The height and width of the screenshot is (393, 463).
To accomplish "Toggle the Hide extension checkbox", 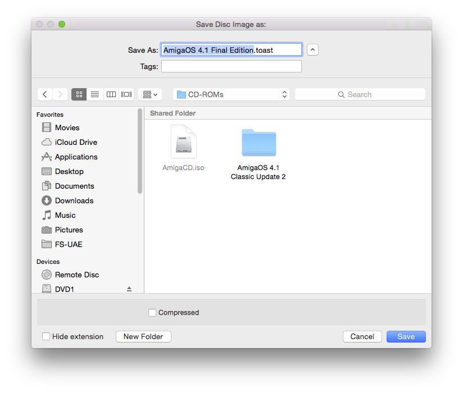I will pyautogui.click(x=46, y=337).
